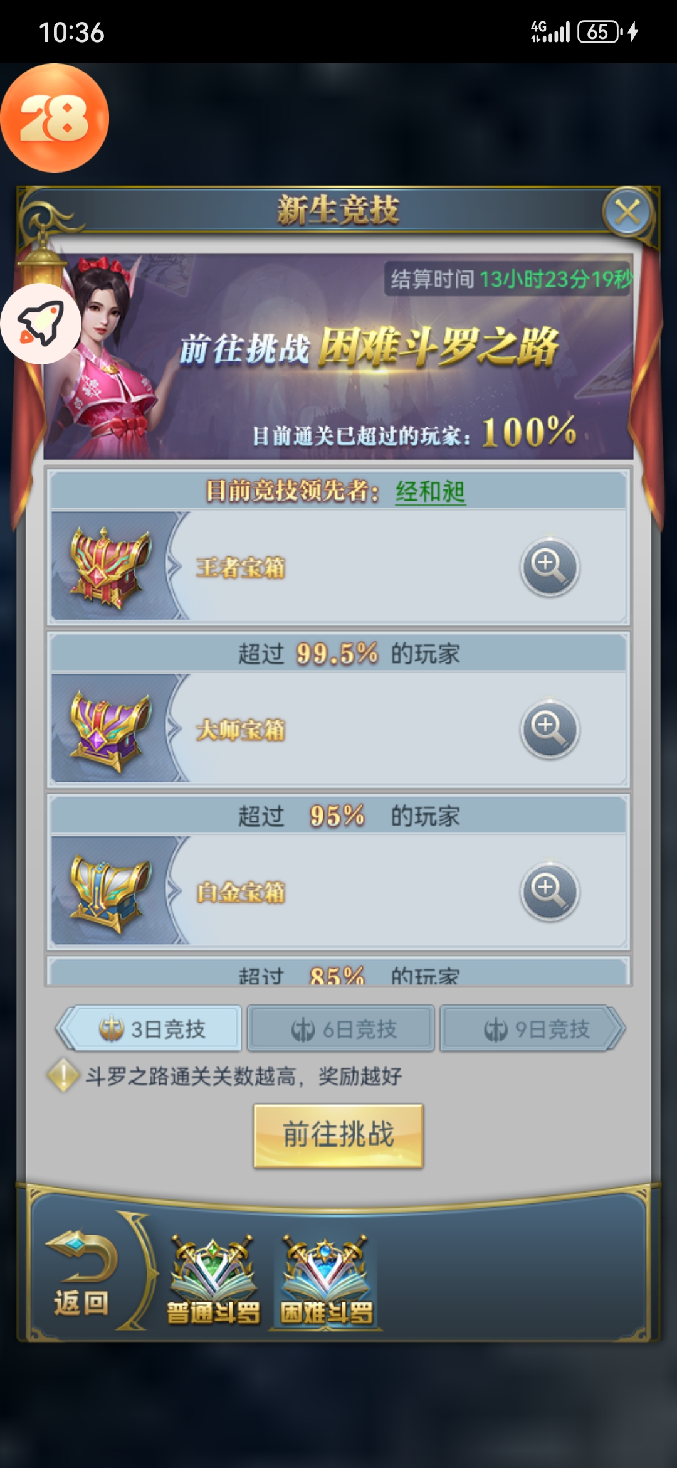The width and height of the screenshot is (677, 1468).
Task: Switch to the 9日竞技 tab
Action: pos(533,1028)
